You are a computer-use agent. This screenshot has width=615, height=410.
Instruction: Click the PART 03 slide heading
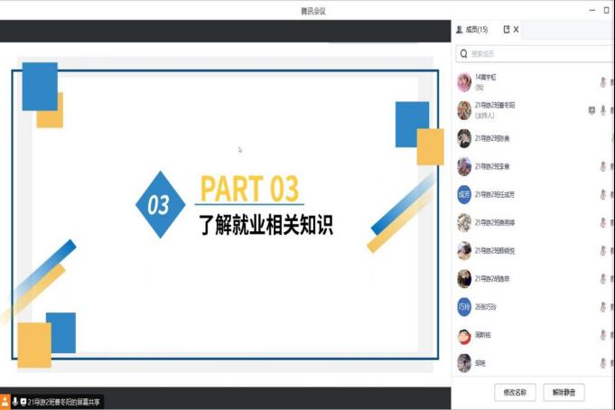[x=249, y=189]
